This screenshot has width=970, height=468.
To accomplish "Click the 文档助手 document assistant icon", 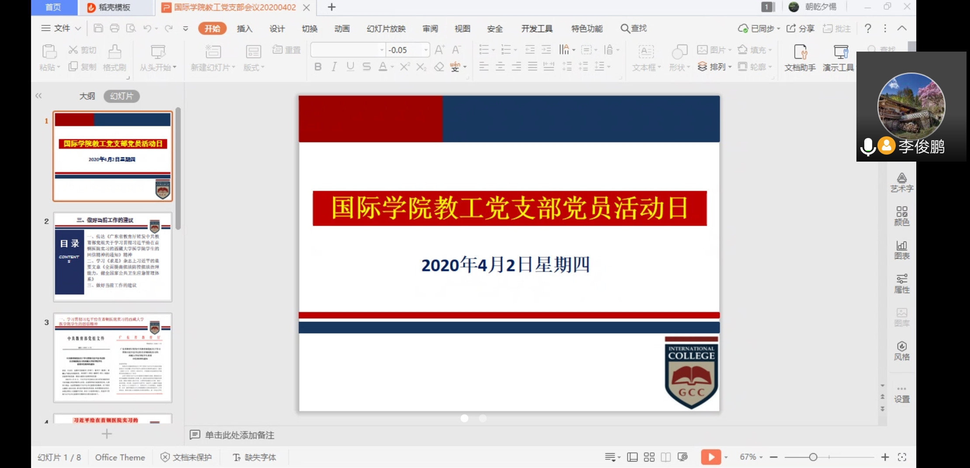I will click(x=800, y=58).
